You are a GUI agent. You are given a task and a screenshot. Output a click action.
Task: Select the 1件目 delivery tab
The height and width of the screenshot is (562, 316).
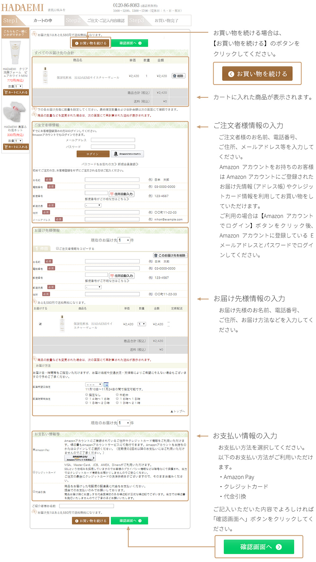tap(41, 249)
